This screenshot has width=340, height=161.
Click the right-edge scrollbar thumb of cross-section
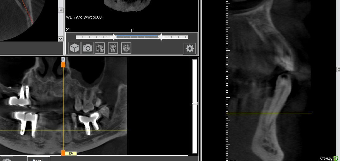[338, 69]
